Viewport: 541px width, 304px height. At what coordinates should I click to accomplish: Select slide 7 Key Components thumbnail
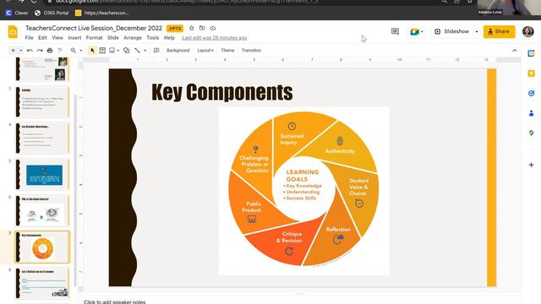click(x=42, y=247)
